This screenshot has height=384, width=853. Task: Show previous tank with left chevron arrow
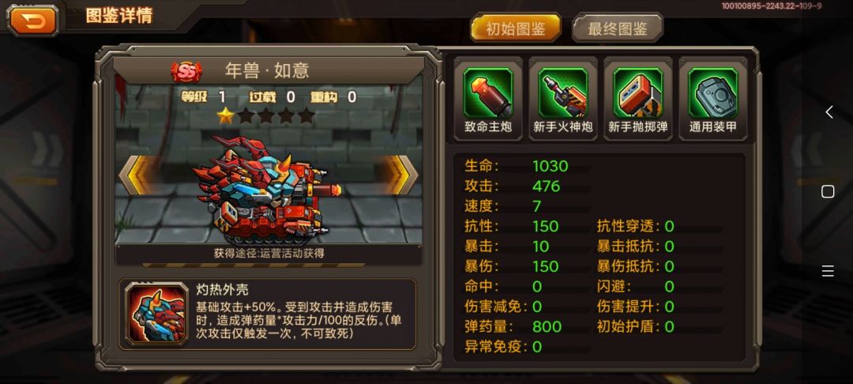click(x=132, y=175)
